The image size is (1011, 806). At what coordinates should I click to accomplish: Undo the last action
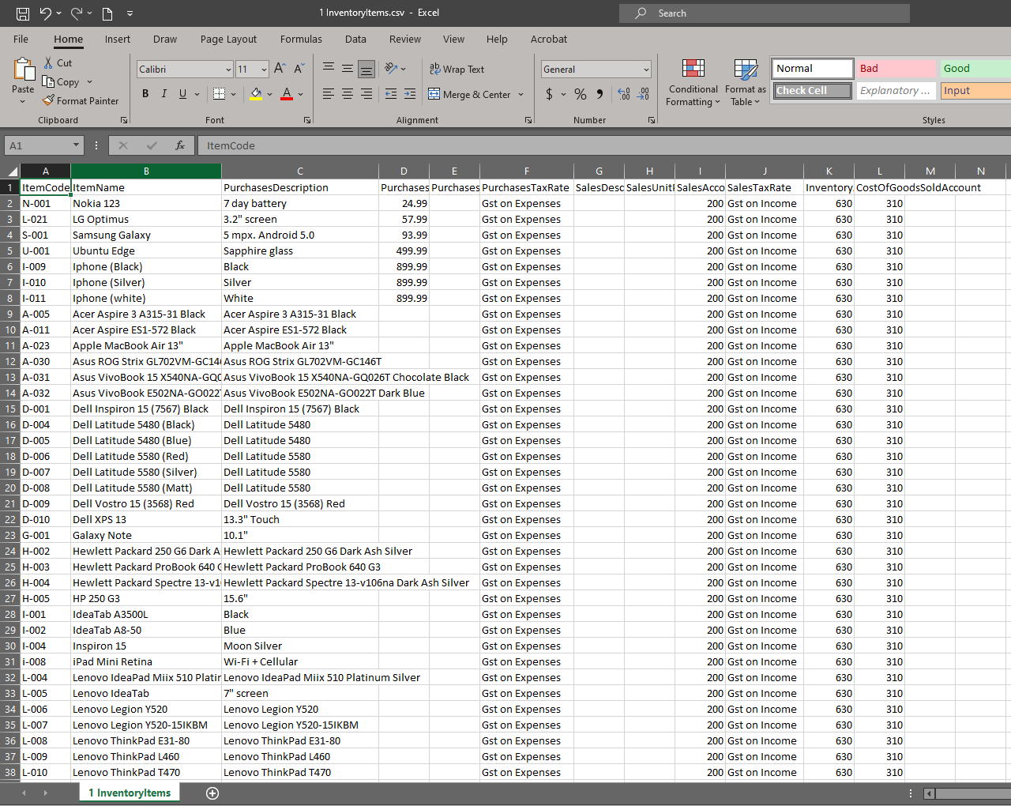click(x=46, y=13)
